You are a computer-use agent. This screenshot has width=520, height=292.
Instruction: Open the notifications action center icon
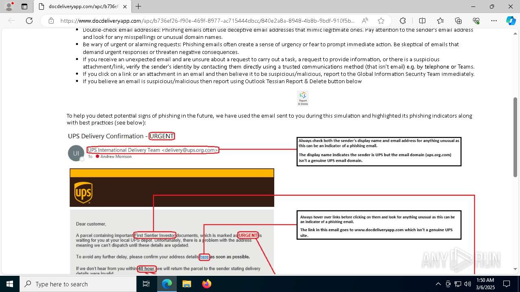(x=507, y=284)
